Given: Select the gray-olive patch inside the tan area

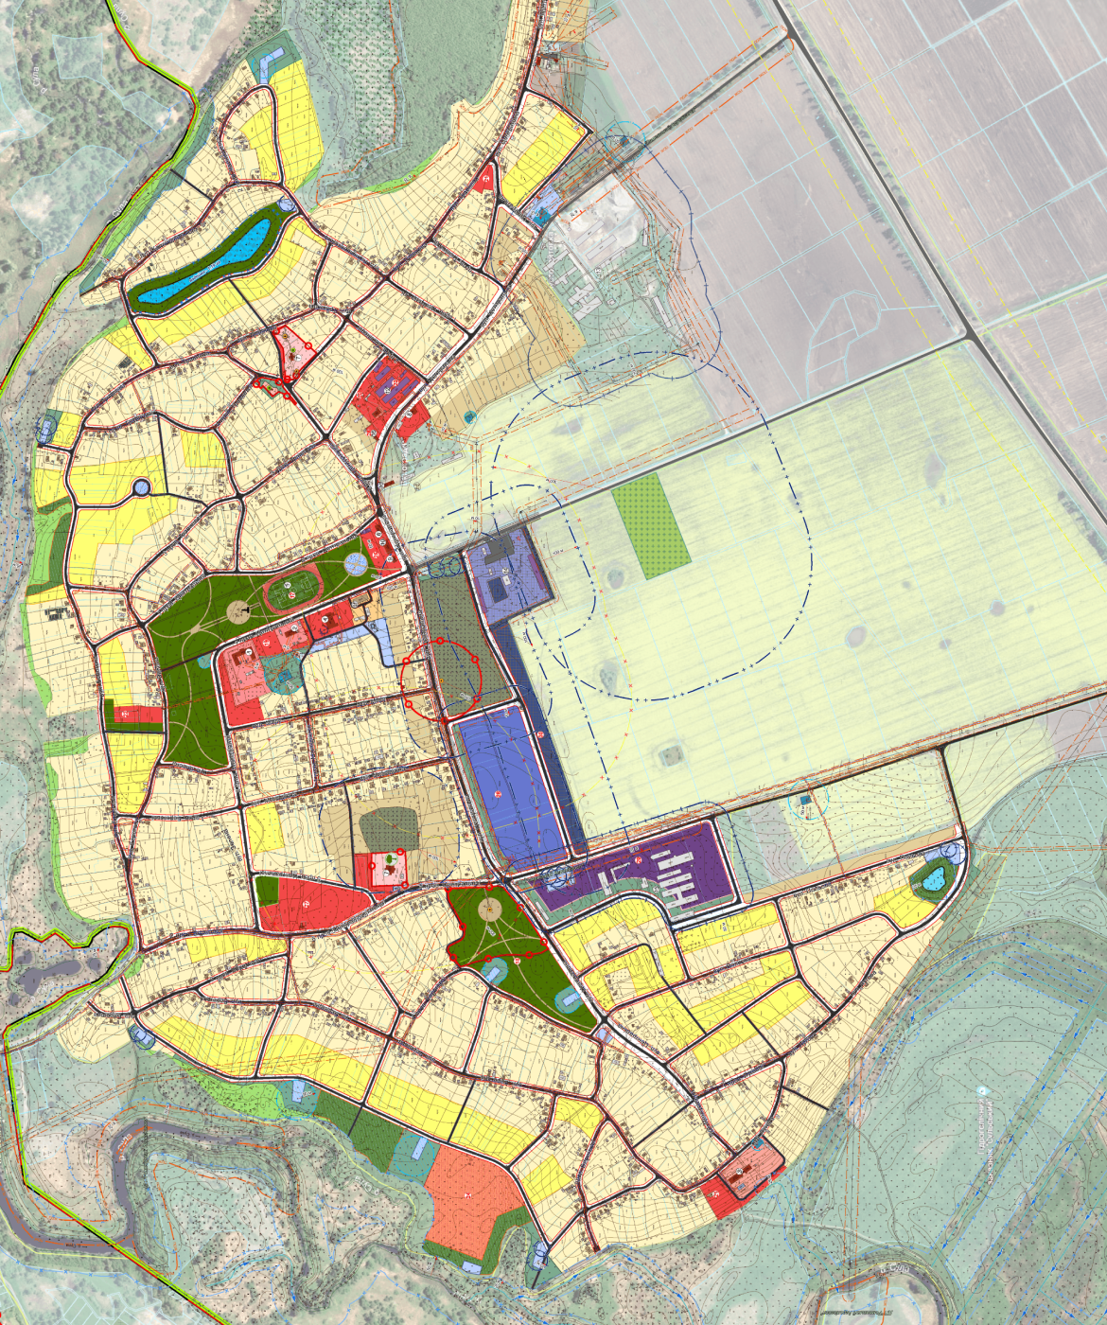Looking at the screenshot, I should [390, 829].
